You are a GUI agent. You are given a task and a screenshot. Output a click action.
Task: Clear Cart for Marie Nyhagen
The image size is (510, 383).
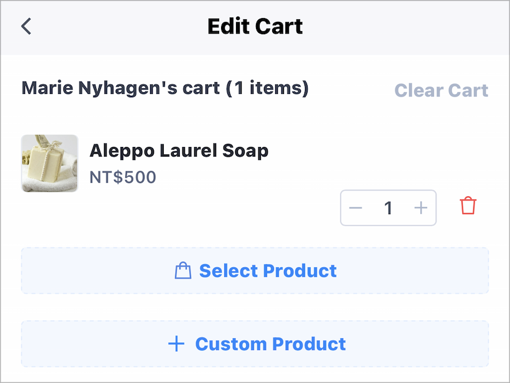(x=441, y=90)
